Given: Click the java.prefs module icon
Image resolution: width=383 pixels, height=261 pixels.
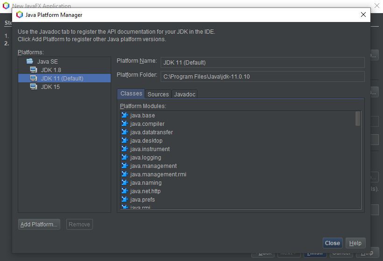Looking at the screenshot, I should point(125,199).
